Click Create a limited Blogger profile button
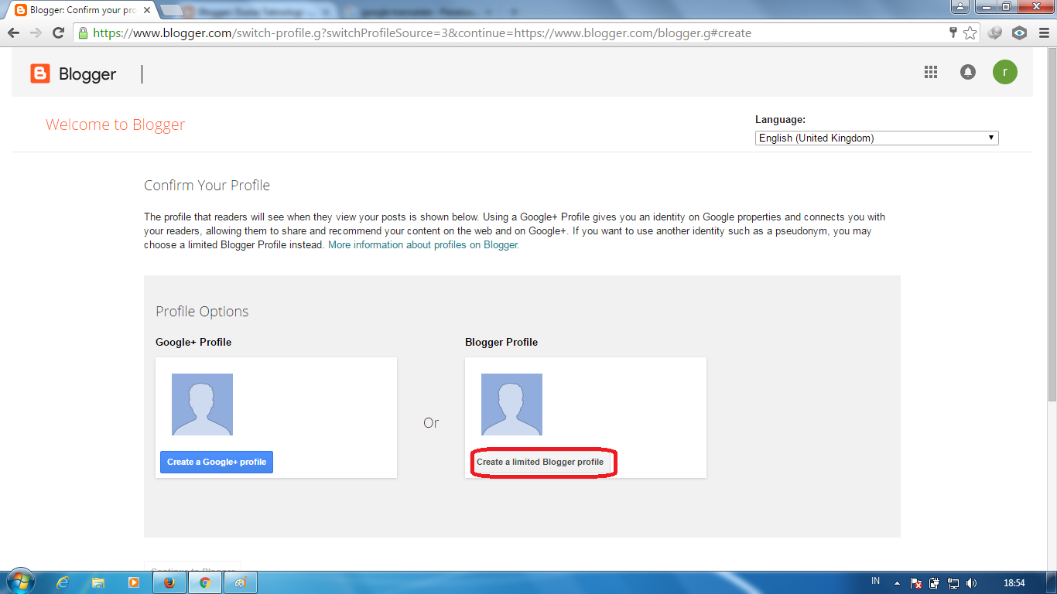 click(x=540, y=462)
